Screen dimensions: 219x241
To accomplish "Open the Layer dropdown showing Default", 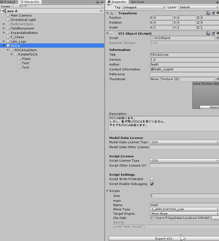I will tap(199, 7).
